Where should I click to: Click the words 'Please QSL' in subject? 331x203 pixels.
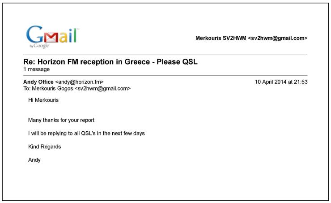pos(177,62)
